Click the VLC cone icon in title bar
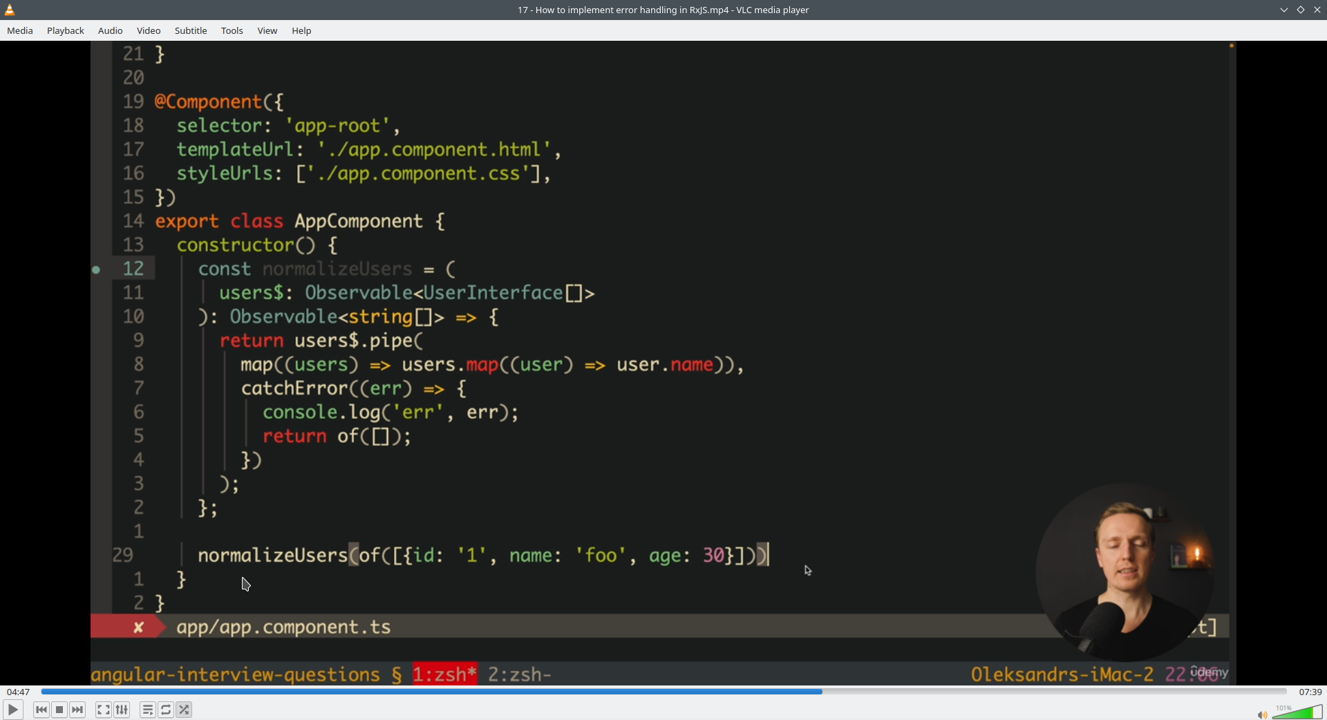Image resolution: width=1327 pixels, height=720 pixels. click(10, 10)
